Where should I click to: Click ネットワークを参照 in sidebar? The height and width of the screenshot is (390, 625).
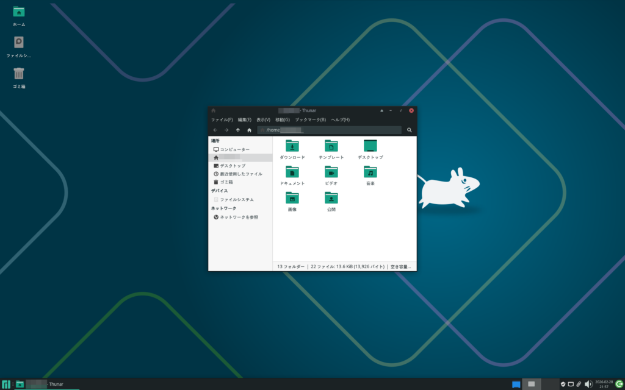pyautogui.click(x=239, y=217)
